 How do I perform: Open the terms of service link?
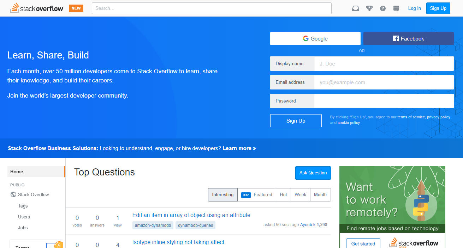411,117
